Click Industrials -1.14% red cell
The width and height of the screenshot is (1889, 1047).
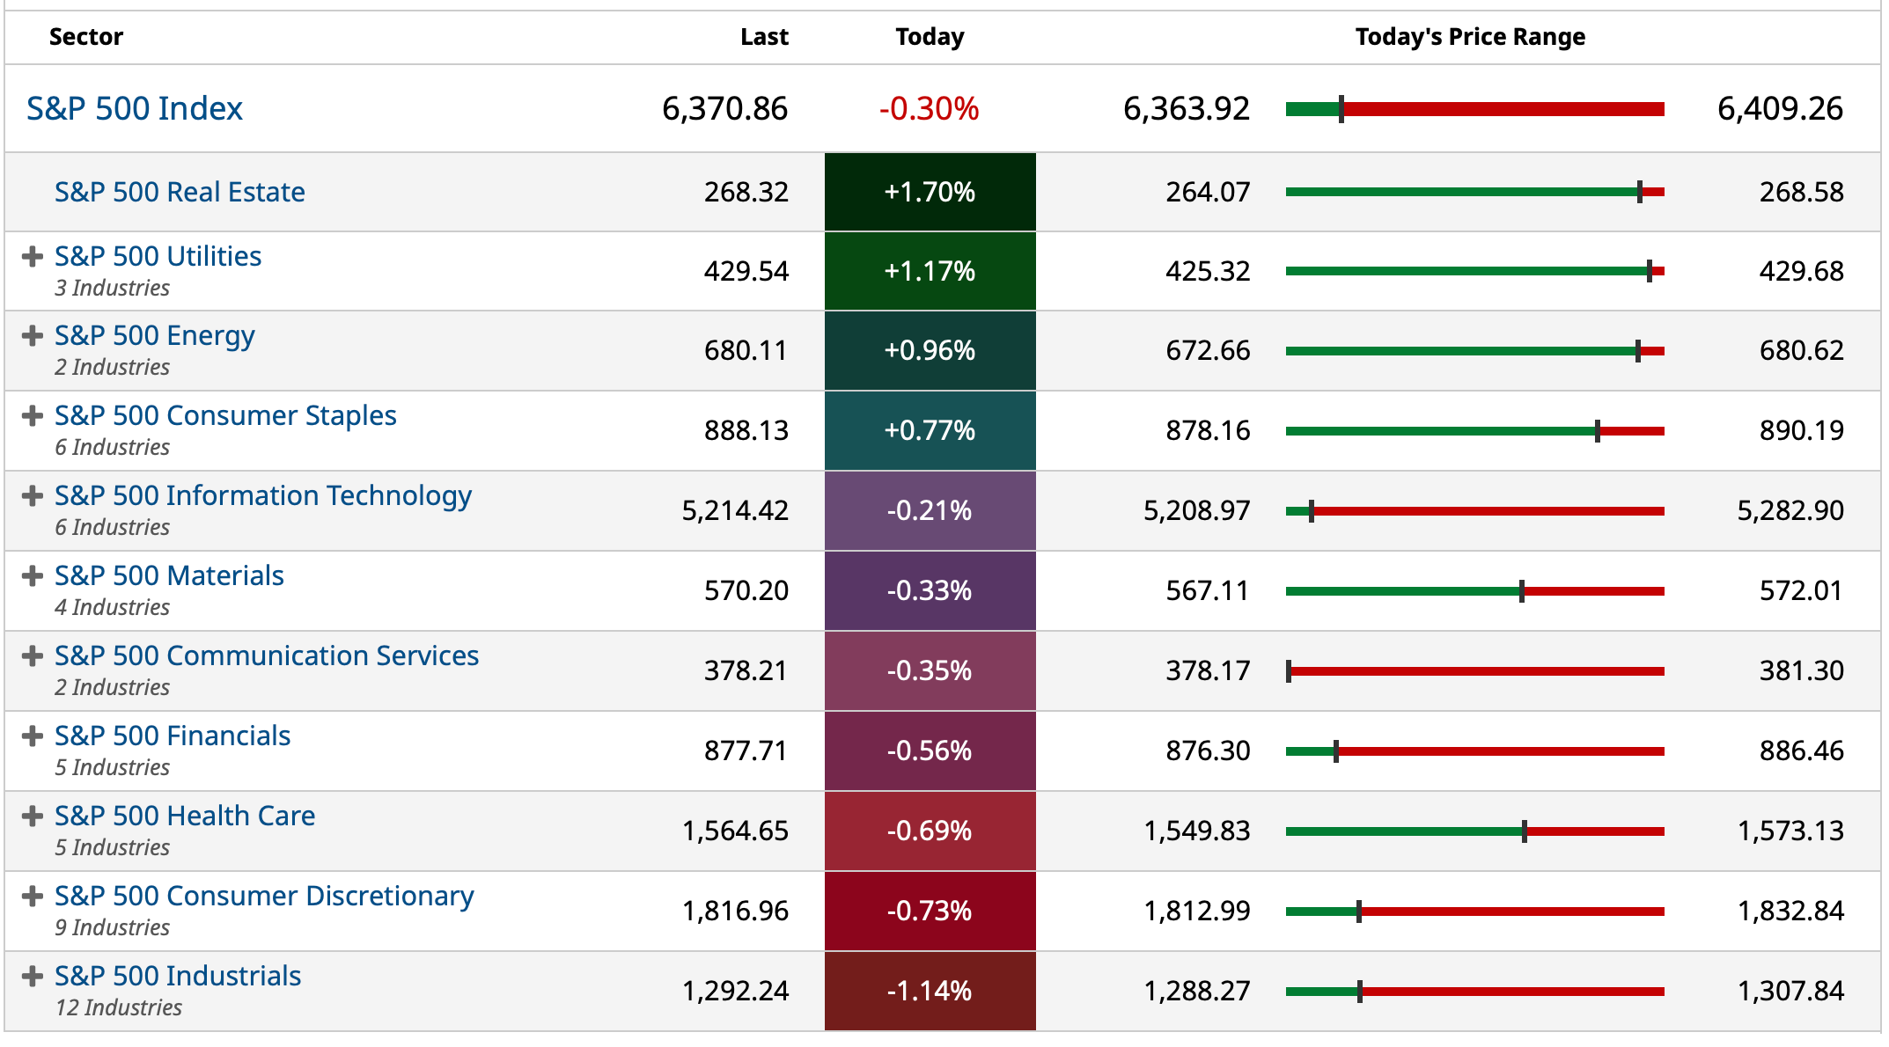[x=930, y=992]
